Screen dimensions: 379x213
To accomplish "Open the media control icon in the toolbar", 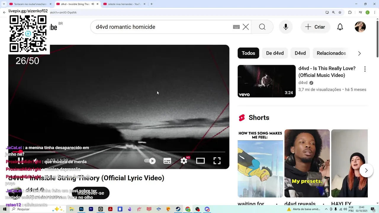I will 360,12.
